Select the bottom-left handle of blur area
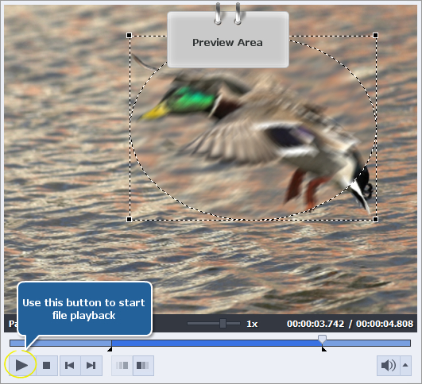Screen dimensions: 422x384 coord(130,220)
